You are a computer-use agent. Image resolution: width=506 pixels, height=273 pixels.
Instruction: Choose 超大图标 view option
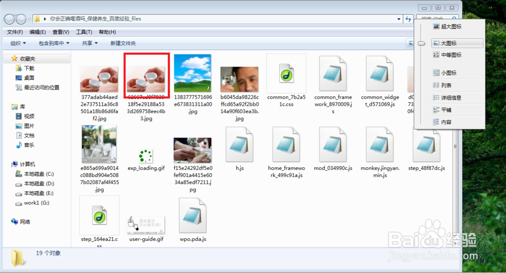pos(457,26)
